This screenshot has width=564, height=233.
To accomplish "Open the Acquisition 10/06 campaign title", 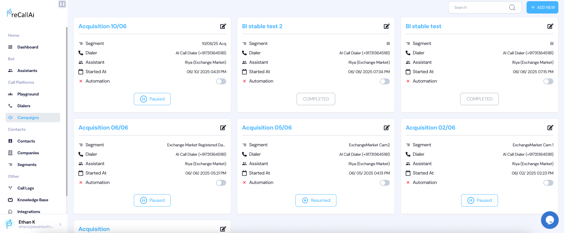I will (102, 26).
